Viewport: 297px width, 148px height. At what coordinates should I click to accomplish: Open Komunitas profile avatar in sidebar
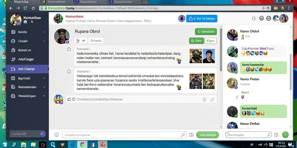pos(16,20)
